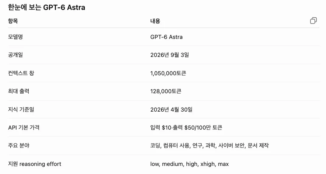Click the copy table icon
The width and height of the screenshot is (326, 174).
313,21
